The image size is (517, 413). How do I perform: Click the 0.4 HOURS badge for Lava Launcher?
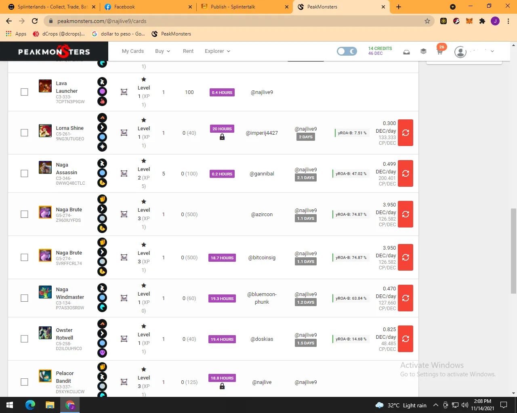click(x=222, y=92)
